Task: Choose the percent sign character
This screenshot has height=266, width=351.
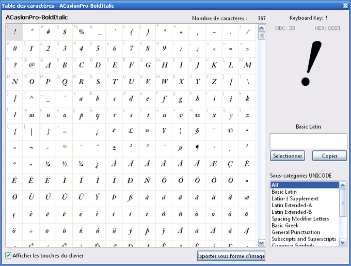Action: click(x=81, y=32)
